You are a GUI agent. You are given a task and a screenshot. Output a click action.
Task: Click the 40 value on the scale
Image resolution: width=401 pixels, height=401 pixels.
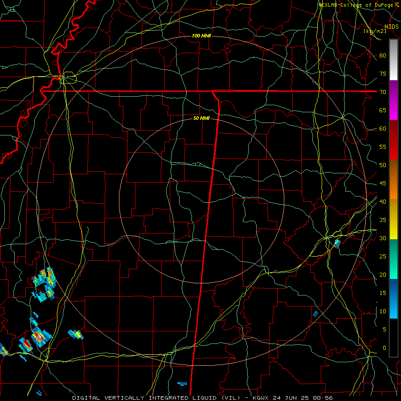pyautogui.click(x=383, y=202)
